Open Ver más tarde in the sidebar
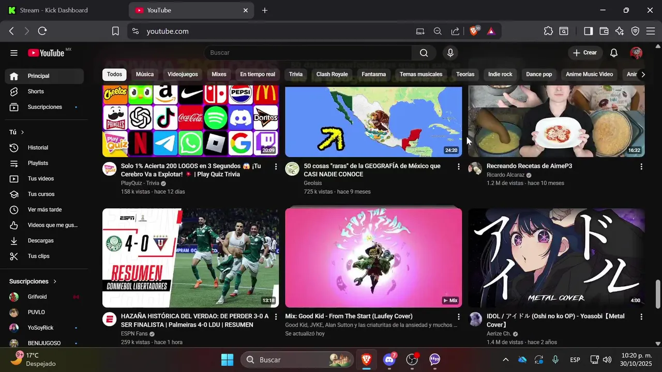 [x=44, y=210]
